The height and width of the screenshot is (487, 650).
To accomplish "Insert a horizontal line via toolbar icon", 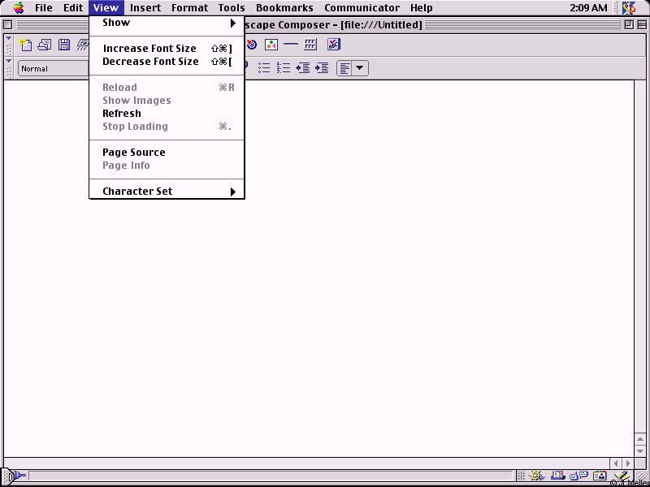I will [x=291, y=45].
